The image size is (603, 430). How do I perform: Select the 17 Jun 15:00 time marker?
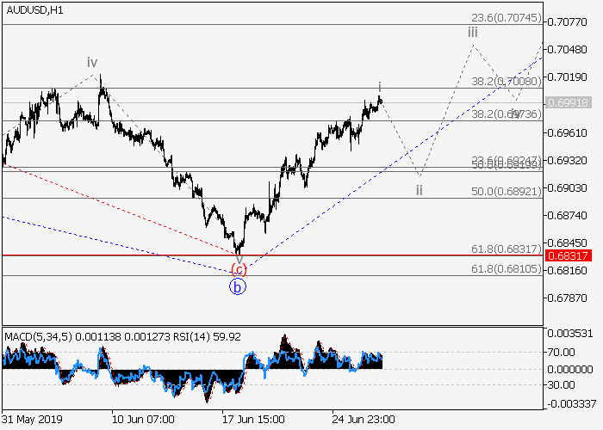[253, 420]
